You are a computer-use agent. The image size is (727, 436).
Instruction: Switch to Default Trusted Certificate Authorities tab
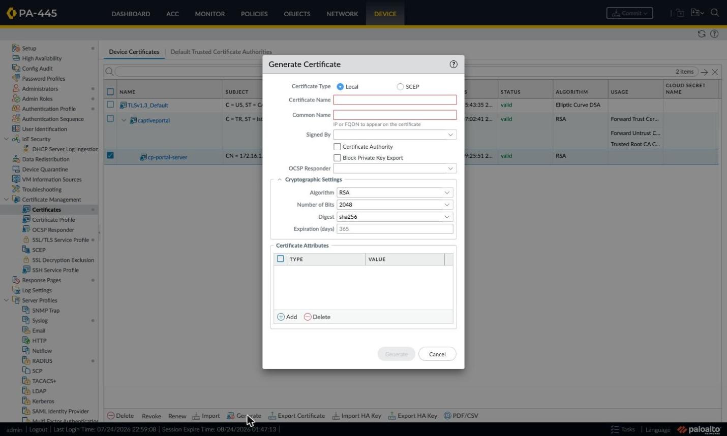(221, 52)
